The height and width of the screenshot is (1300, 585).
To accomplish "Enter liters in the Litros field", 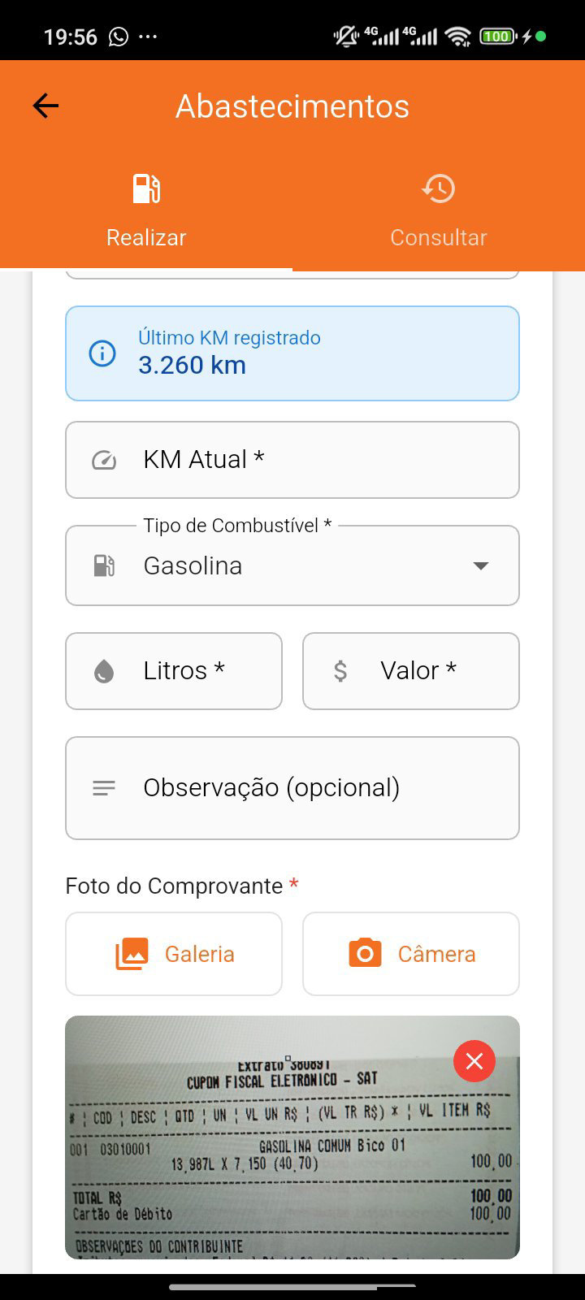I will pos(195,671).
